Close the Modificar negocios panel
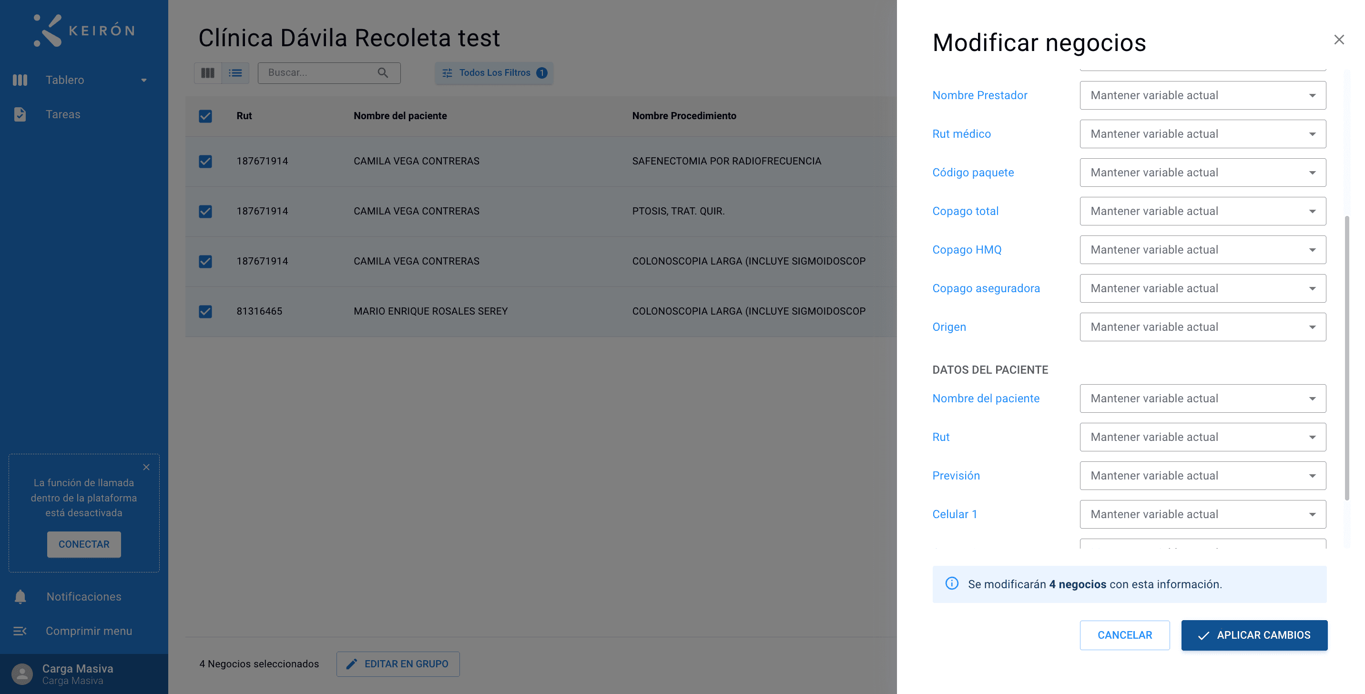The image size is (1365, 694). coord(1339,40)
